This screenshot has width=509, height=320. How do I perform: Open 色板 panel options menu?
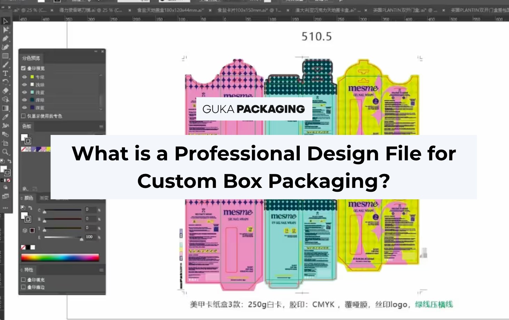point(101,126)
